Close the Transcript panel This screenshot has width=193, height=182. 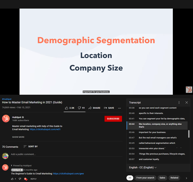pyautogui.click(x=187, y=103)
